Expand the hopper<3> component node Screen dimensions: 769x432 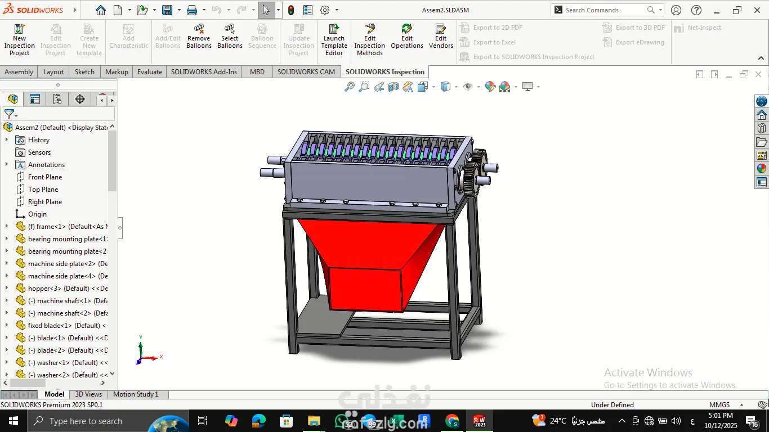coord(7,289)
